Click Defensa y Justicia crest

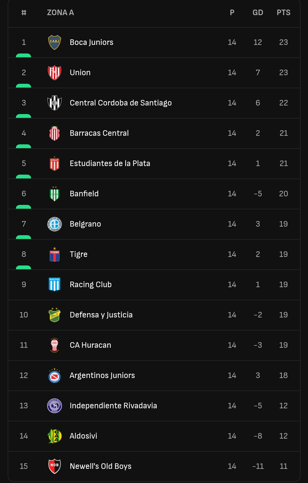click(x=55, y=315)
